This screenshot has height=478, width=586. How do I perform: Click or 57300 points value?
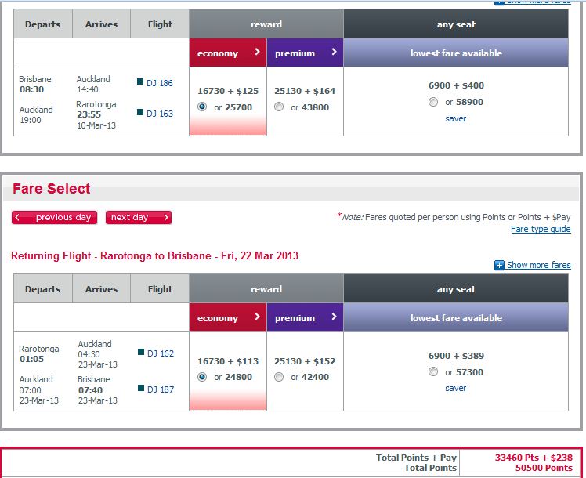(464, 372)
